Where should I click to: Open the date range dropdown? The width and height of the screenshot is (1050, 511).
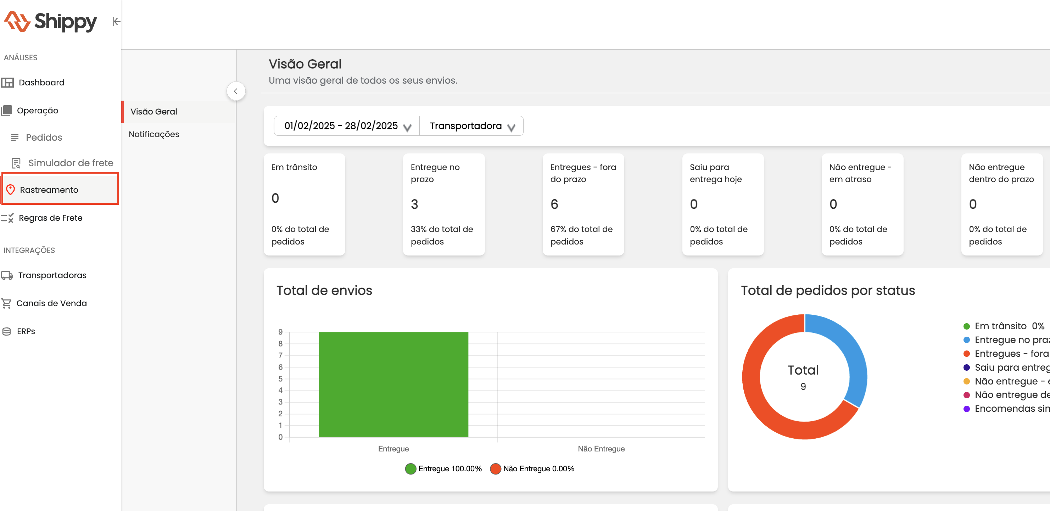pyautogui.click(x=347, y=126)
